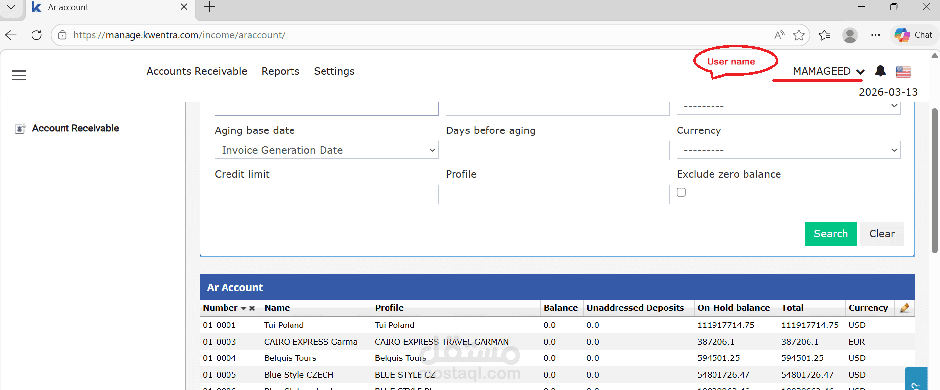
Task: Focus the Days before aging field
Action: tap(557, 150)
